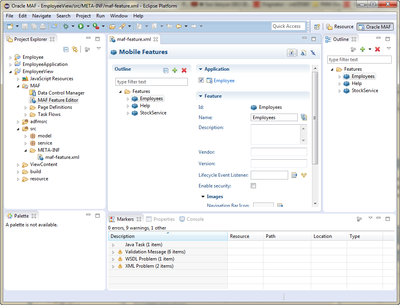Click the green plus in right Outline view
The width and height of the screenshot is (400, 305).
[x=363, y=49]
